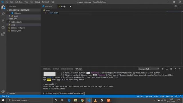Open the Extensions view

tap(3, 34)
